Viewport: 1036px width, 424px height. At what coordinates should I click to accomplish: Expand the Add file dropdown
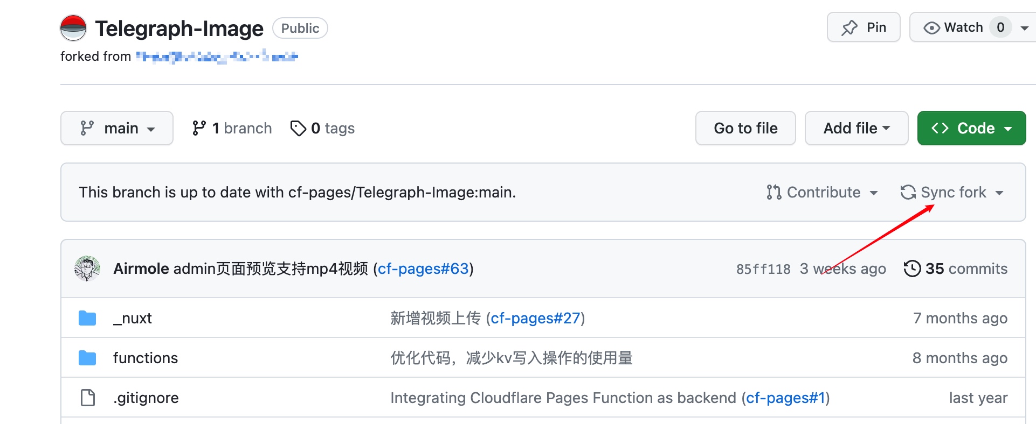[857, 128]
